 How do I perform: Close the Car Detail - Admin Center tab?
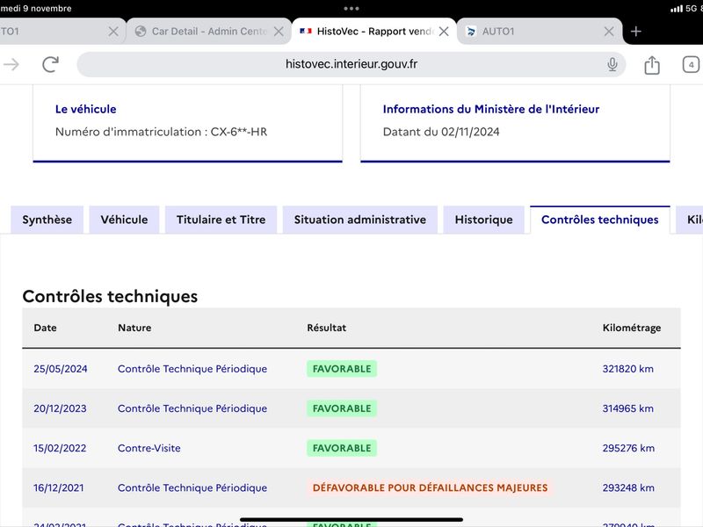pyautogui.click(x=279, y=32)
